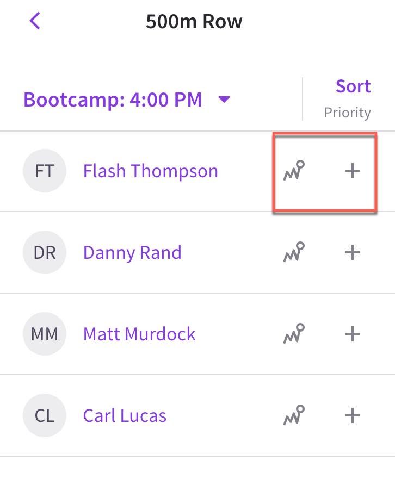
Task: Open Flash Thompson's profile link
Action: pos(151,171)
